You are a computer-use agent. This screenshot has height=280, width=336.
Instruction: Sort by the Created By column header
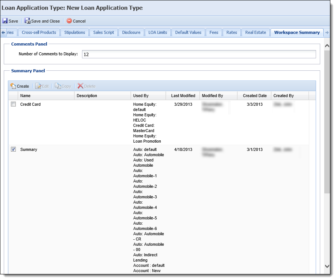coord(290,96)
